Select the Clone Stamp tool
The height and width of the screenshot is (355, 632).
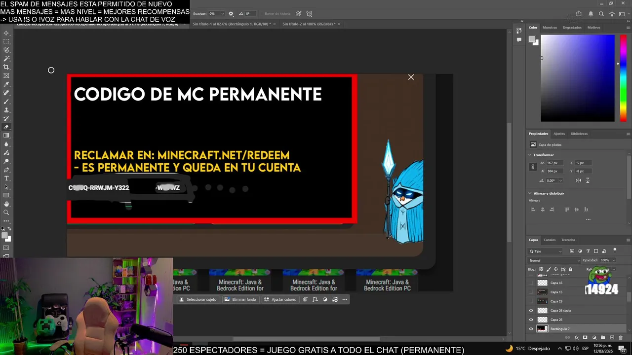pos(6,110)
